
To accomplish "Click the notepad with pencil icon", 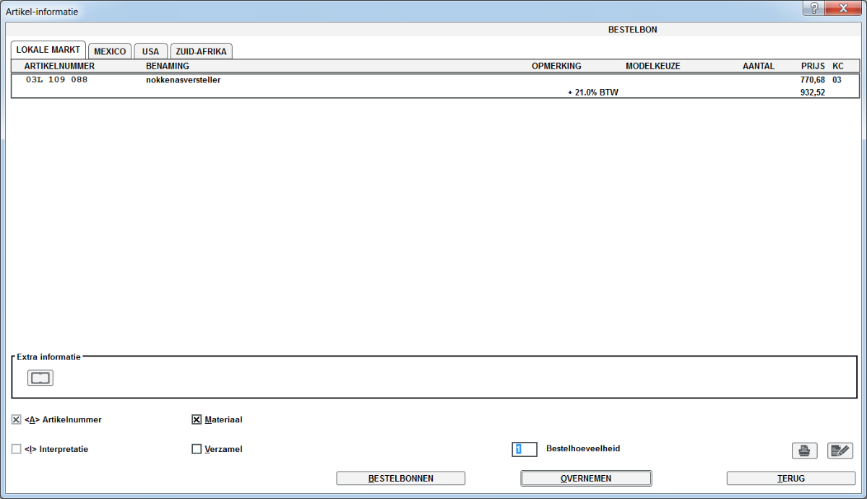I will point(840,451).
